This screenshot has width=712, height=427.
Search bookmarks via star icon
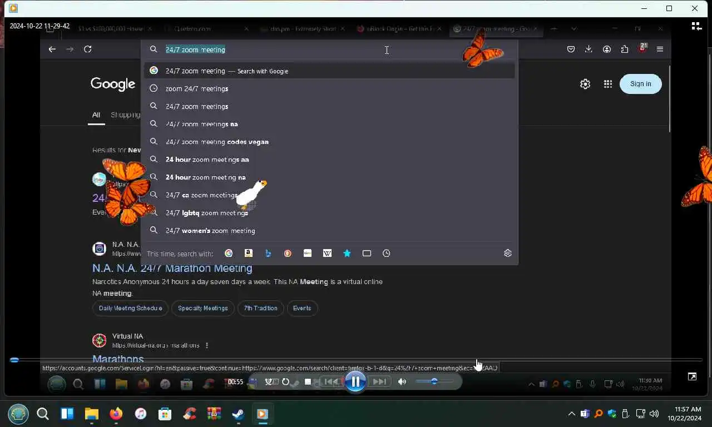[x=347, y=253]
